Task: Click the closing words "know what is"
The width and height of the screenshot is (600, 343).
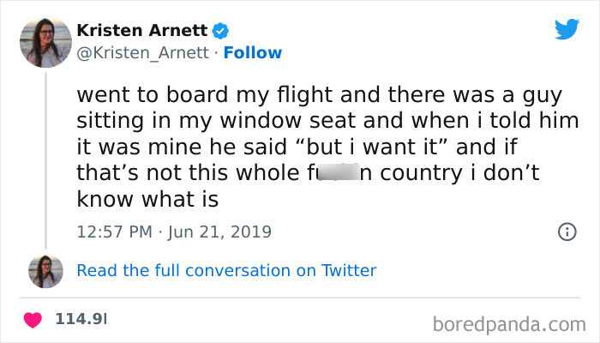Action: tap(147, 202)
